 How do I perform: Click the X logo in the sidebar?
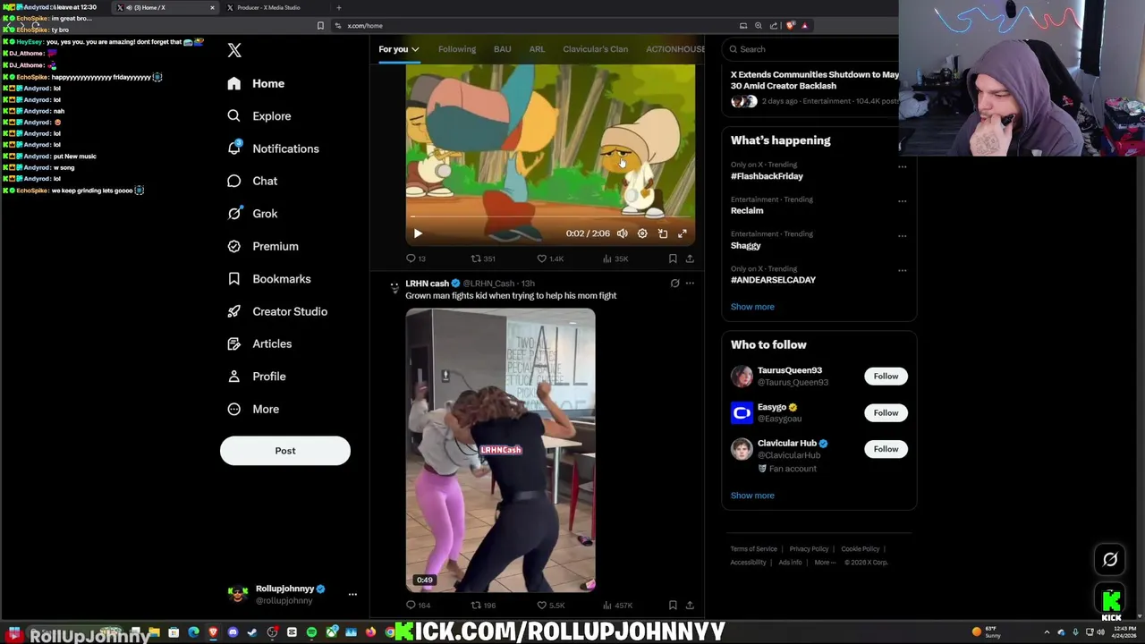click(234, 51)
